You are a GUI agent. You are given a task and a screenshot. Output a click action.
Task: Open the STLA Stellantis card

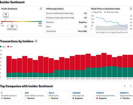[x=58, y=95]
